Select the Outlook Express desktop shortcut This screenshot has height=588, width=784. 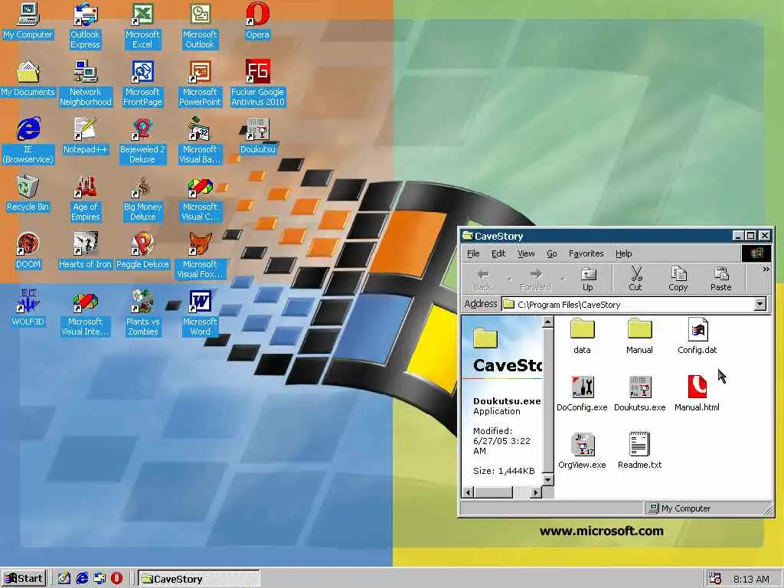click(x=85, y=26)
